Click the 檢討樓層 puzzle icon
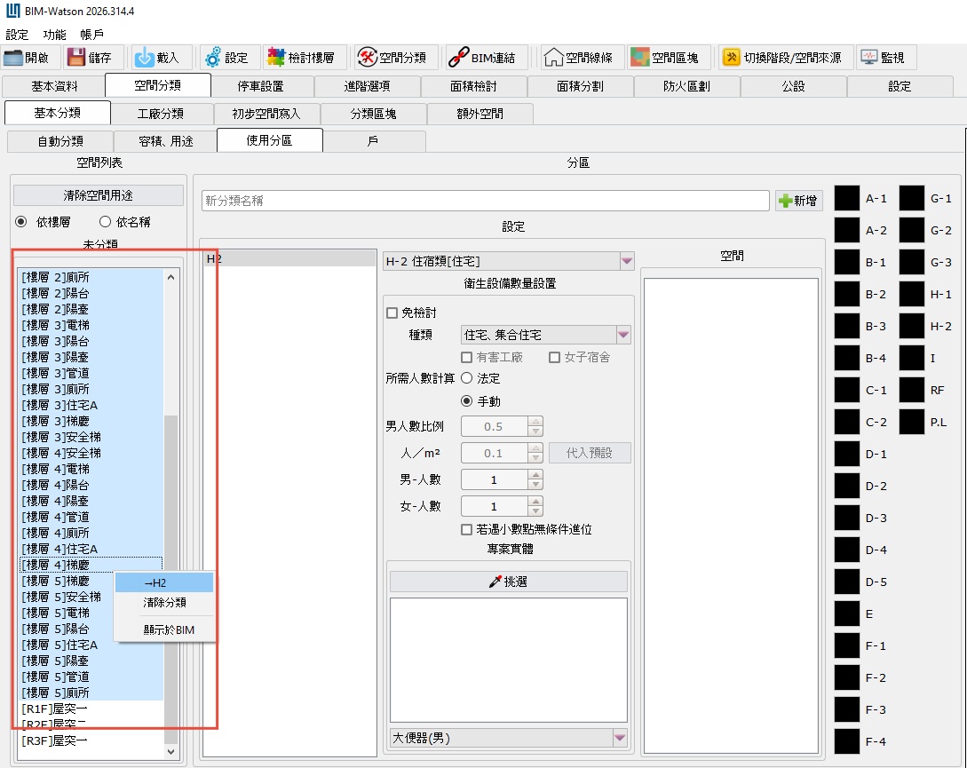Screen dimensions: 967x768 click(276, 58)
